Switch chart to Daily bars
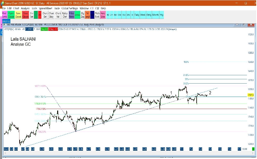The width and height of the screenshot is (257, 159). (137, 15)
